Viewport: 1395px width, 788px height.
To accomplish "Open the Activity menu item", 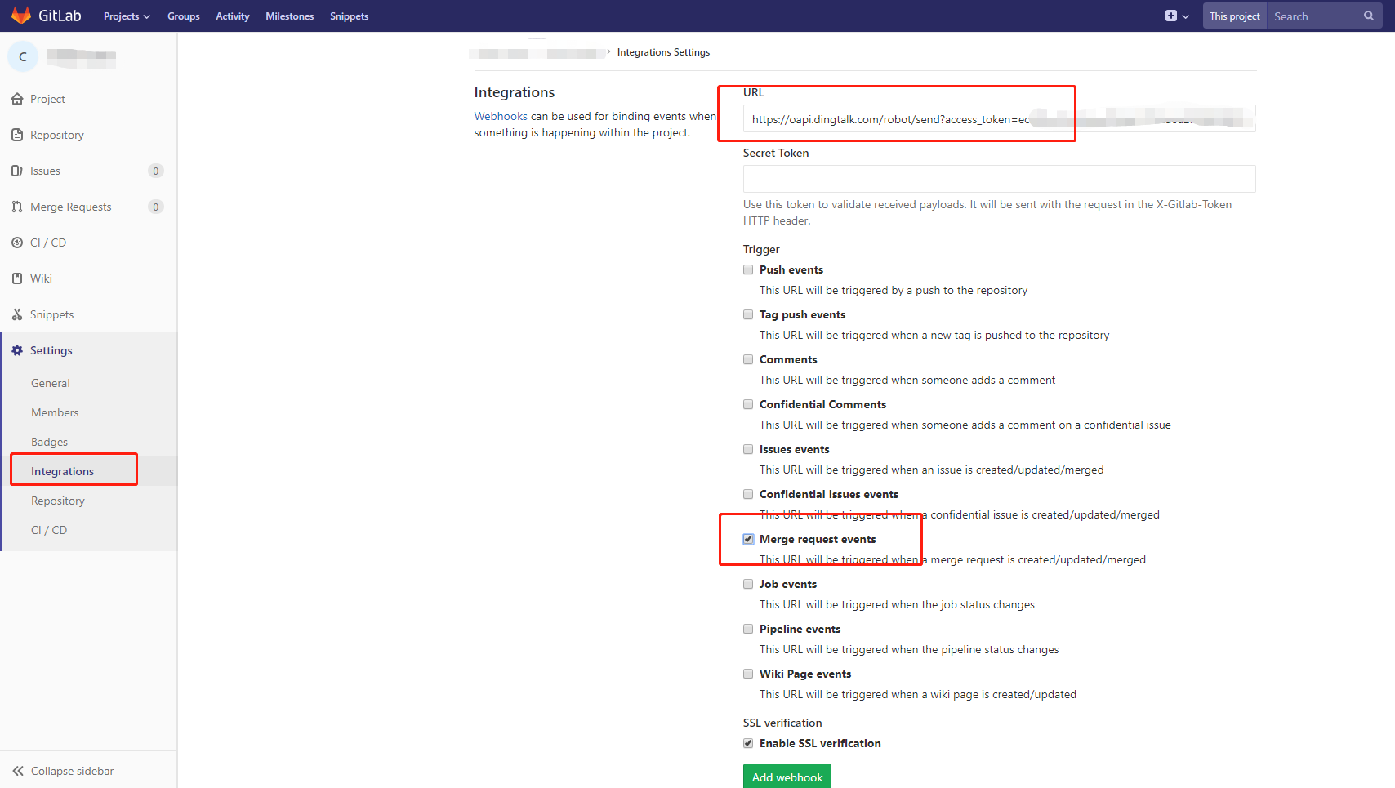I will point(232,16).
